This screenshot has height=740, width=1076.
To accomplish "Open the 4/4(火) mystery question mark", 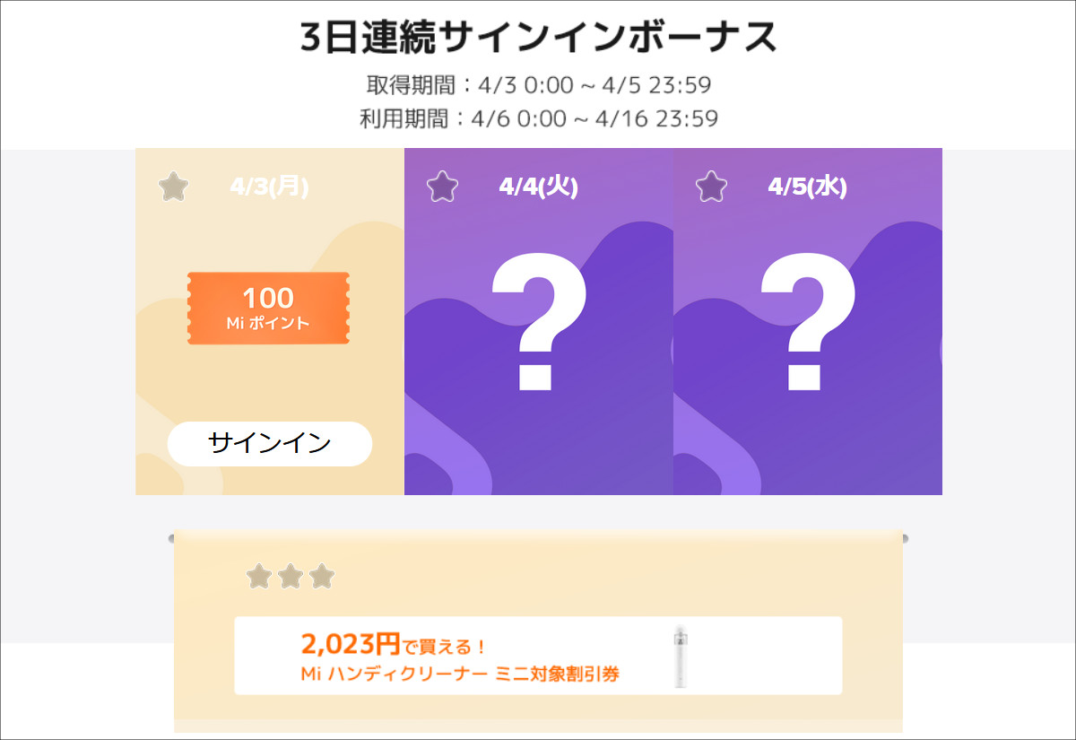I will pos(538,323).
